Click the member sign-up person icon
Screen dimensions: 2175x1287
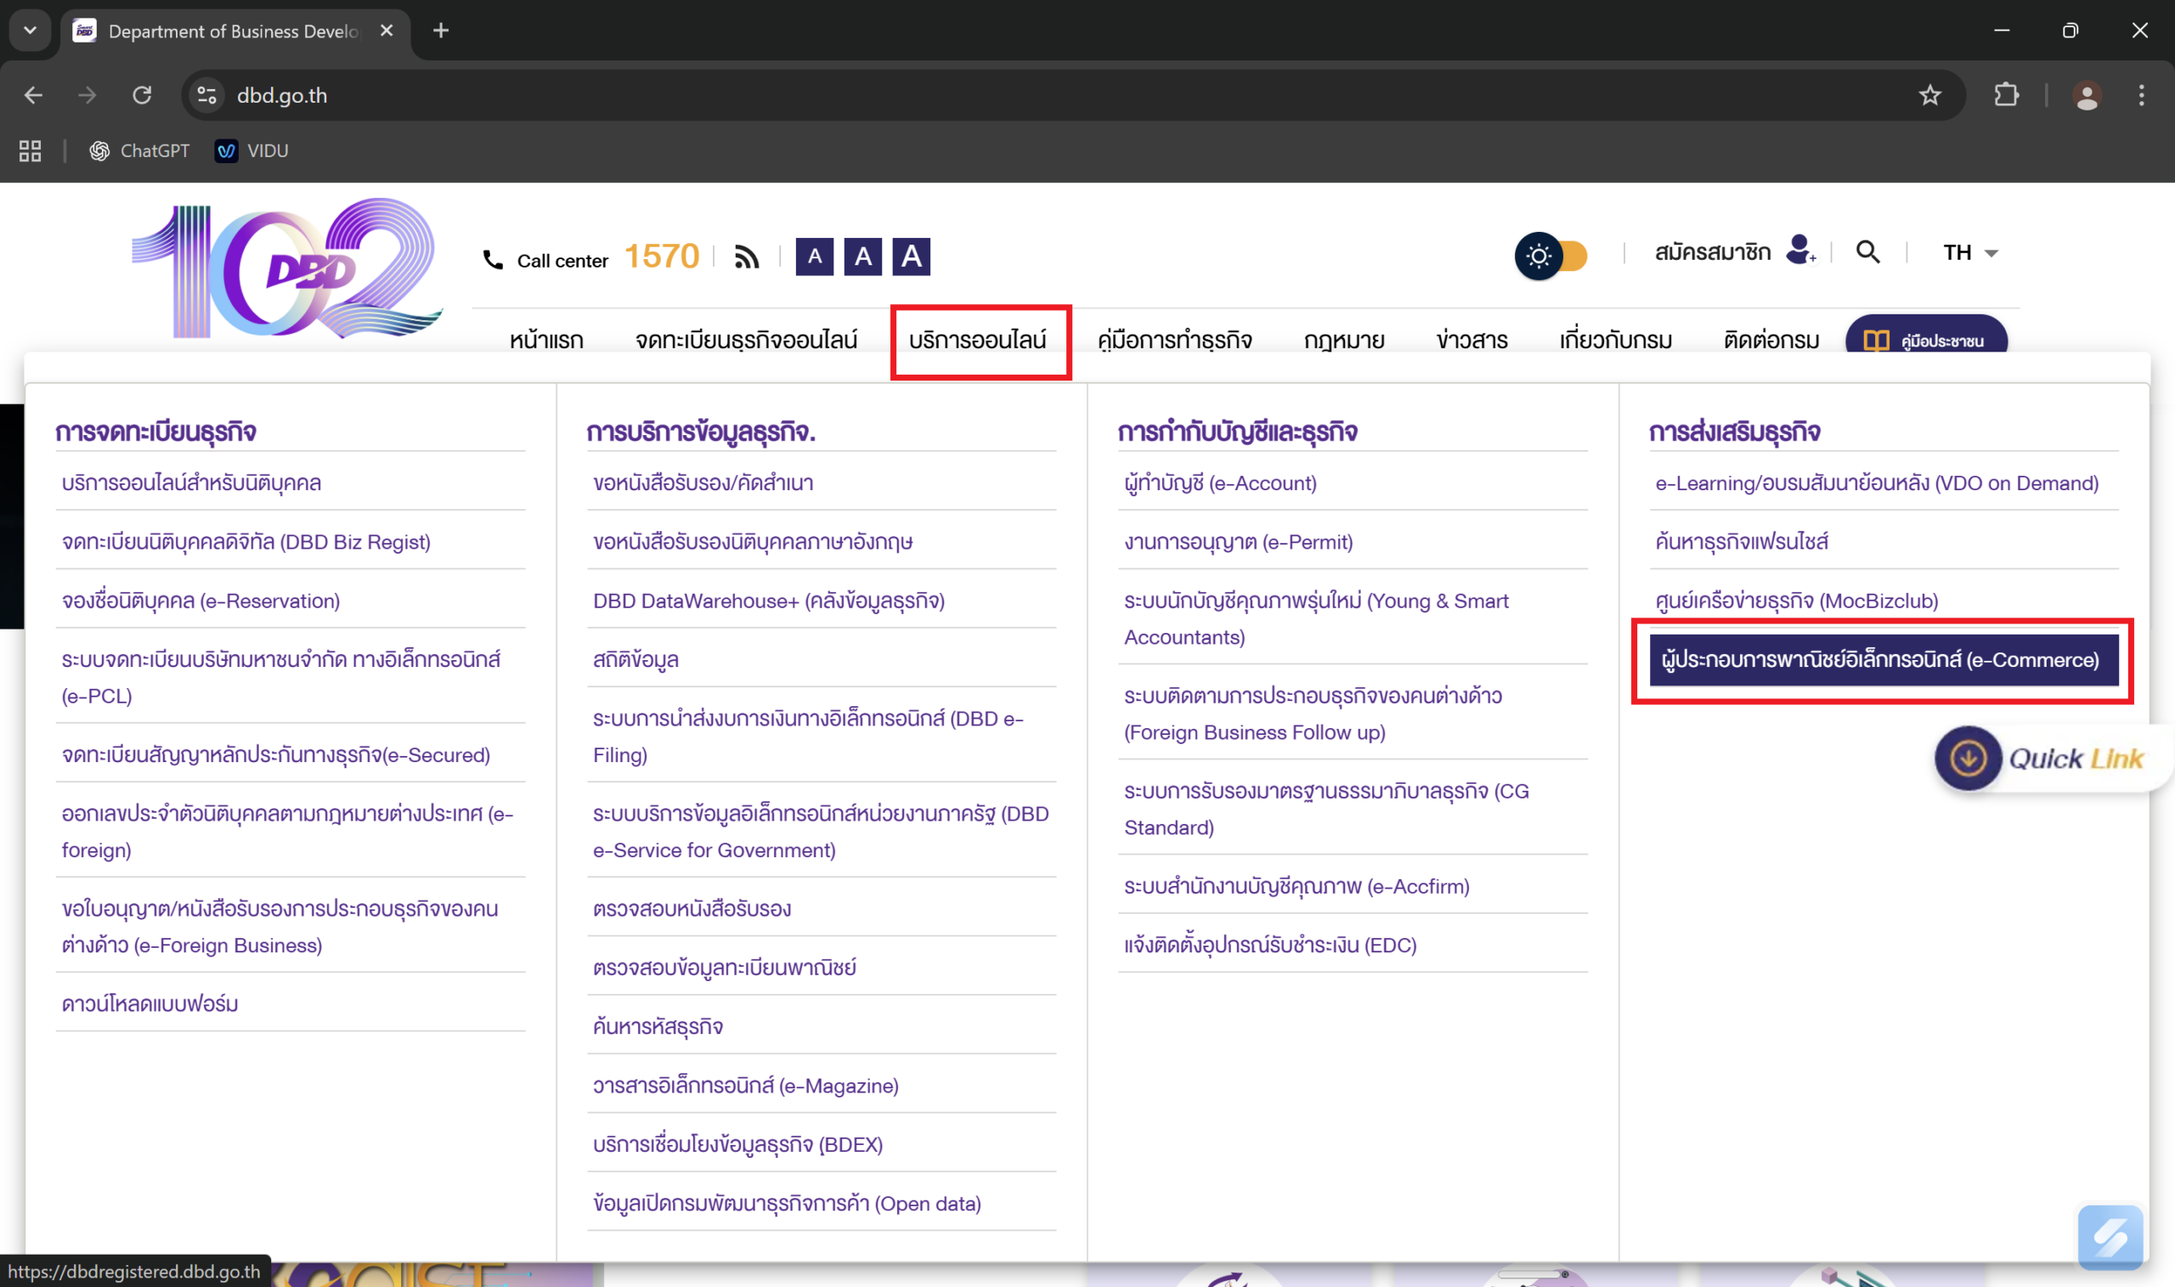[1800, 251]
